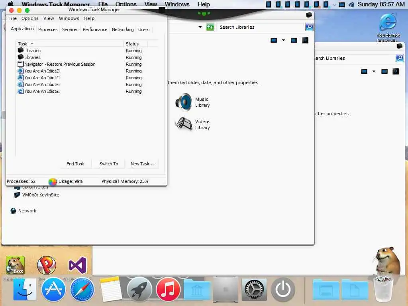Click the volume speaker menu bar icon
This screenshot has width=408, height=306.
351,4
